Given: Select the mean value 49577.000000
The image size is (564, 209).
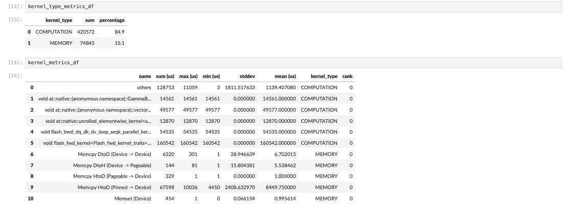Looking at the screenshot, I should (x=280, y=110).
